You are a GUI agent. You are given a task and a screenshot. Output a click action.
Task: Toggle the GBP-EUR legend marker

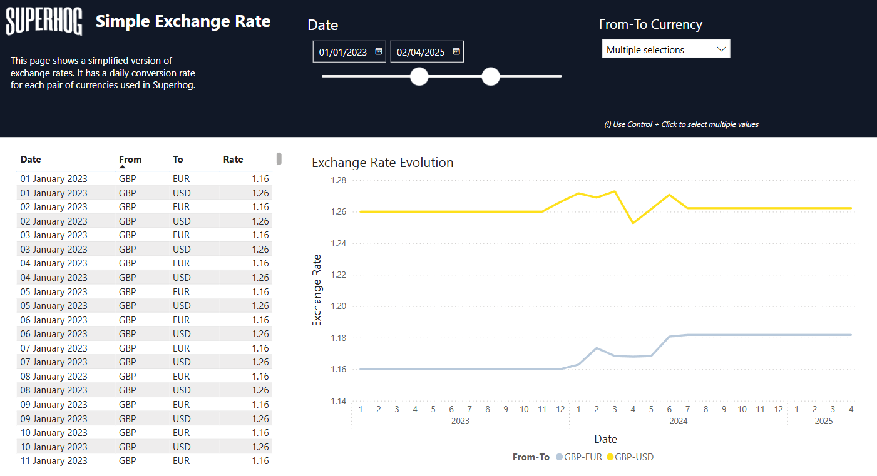point(559,457)
